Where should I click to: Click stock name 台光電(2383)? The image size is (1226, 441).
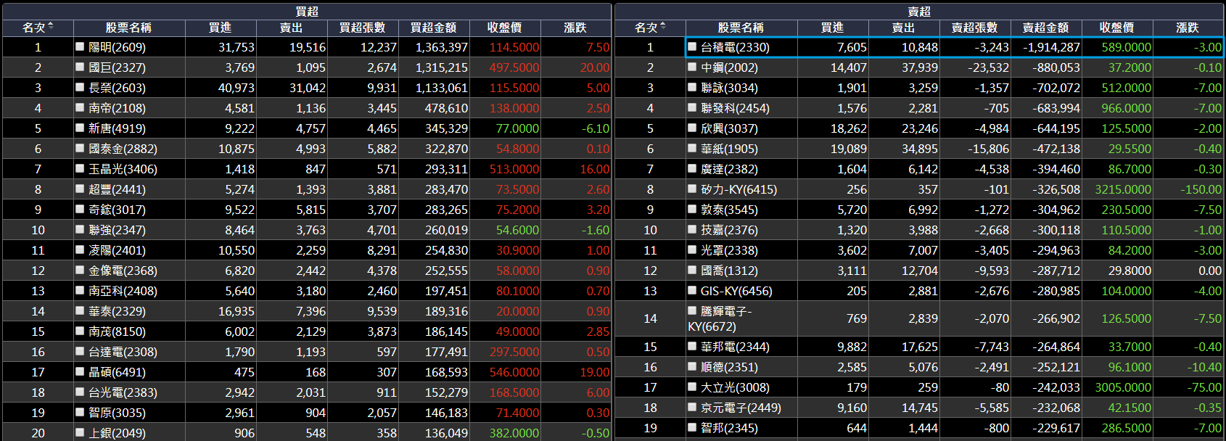point(123,392)
